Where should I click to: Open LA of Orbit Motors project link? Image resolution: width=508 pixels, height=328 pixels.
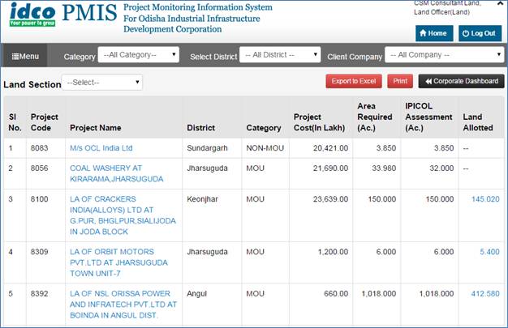[119, 262]
